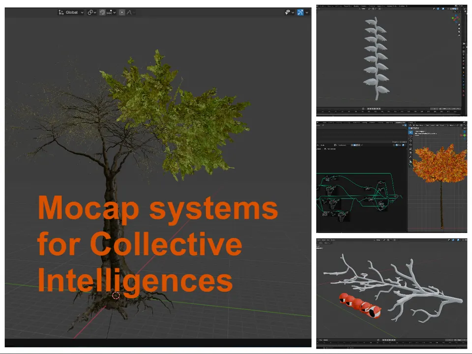
Task: Click the 3D cursor at the tree base
Action: click(116, 295)
